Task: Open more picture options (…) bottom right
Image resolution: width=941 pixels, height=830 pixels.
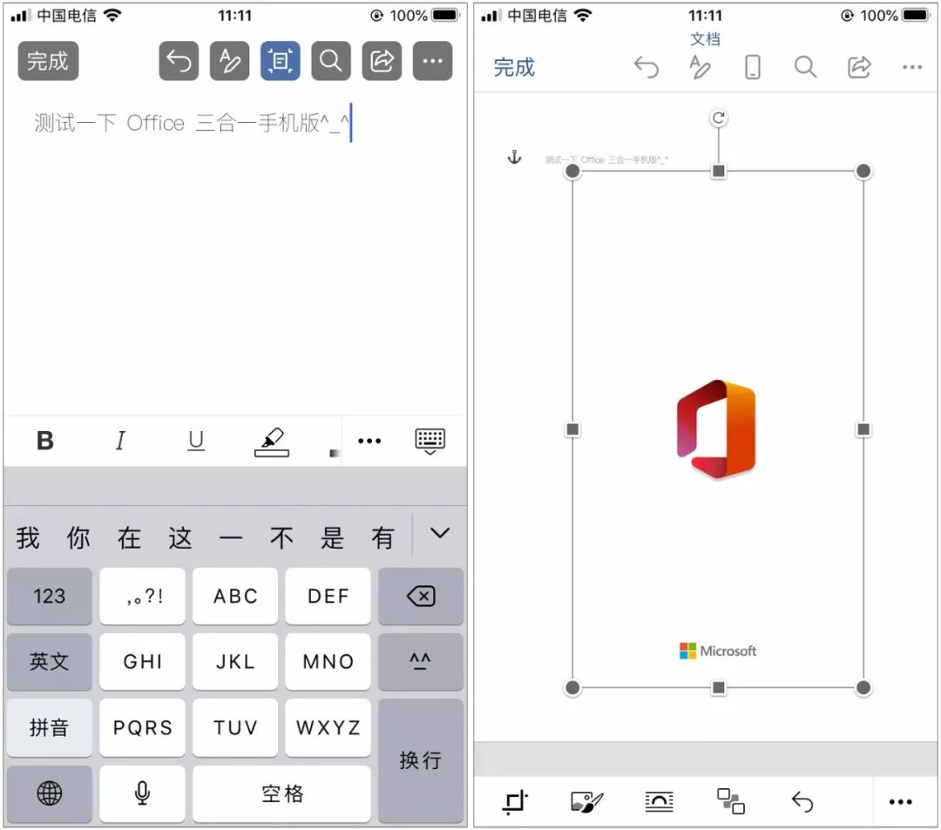Action: click(900, 802)
